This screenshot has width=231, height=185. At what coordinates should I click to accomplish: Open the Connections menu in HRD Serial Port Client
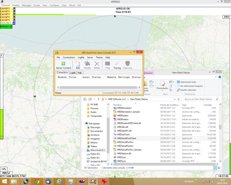coord(69,58)
